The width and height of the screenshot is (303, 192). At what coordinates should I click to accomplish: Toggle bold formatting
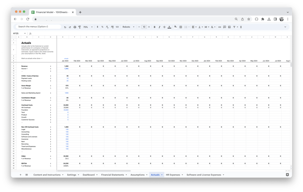tap(155, 27)
